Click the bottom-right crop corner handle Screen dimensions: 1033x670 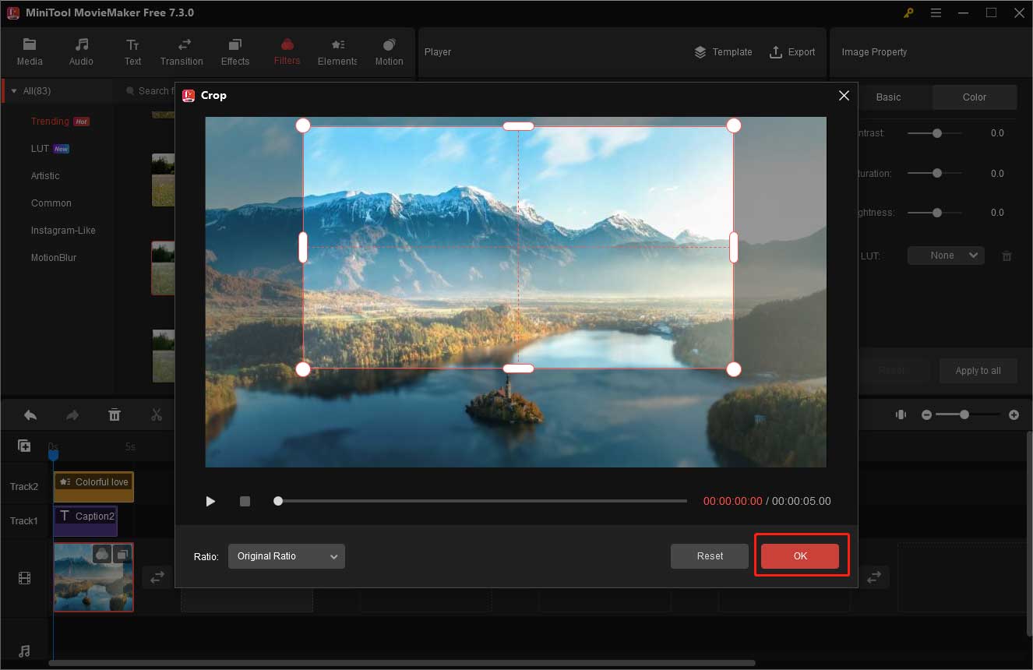733,369
